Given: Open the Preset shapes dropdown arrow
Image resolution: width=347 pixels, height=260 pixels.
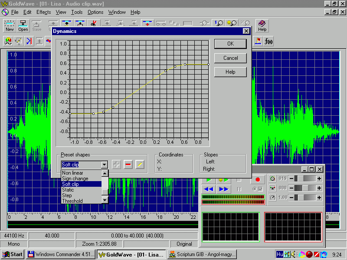Looking at the screenshot, I should pyautogui.click(x=105, y=165).
